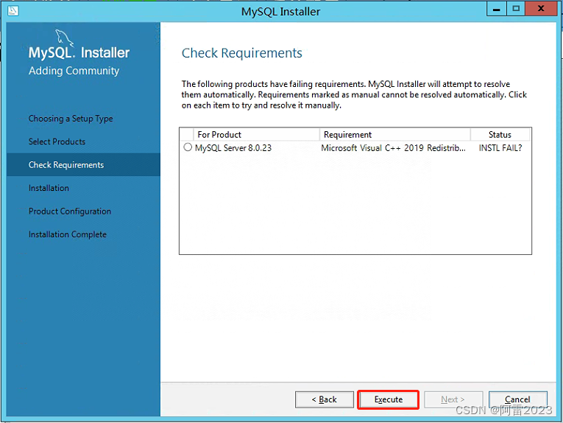Click the For Product column header
Screen dimensions: 563x423
coord(256,134)
